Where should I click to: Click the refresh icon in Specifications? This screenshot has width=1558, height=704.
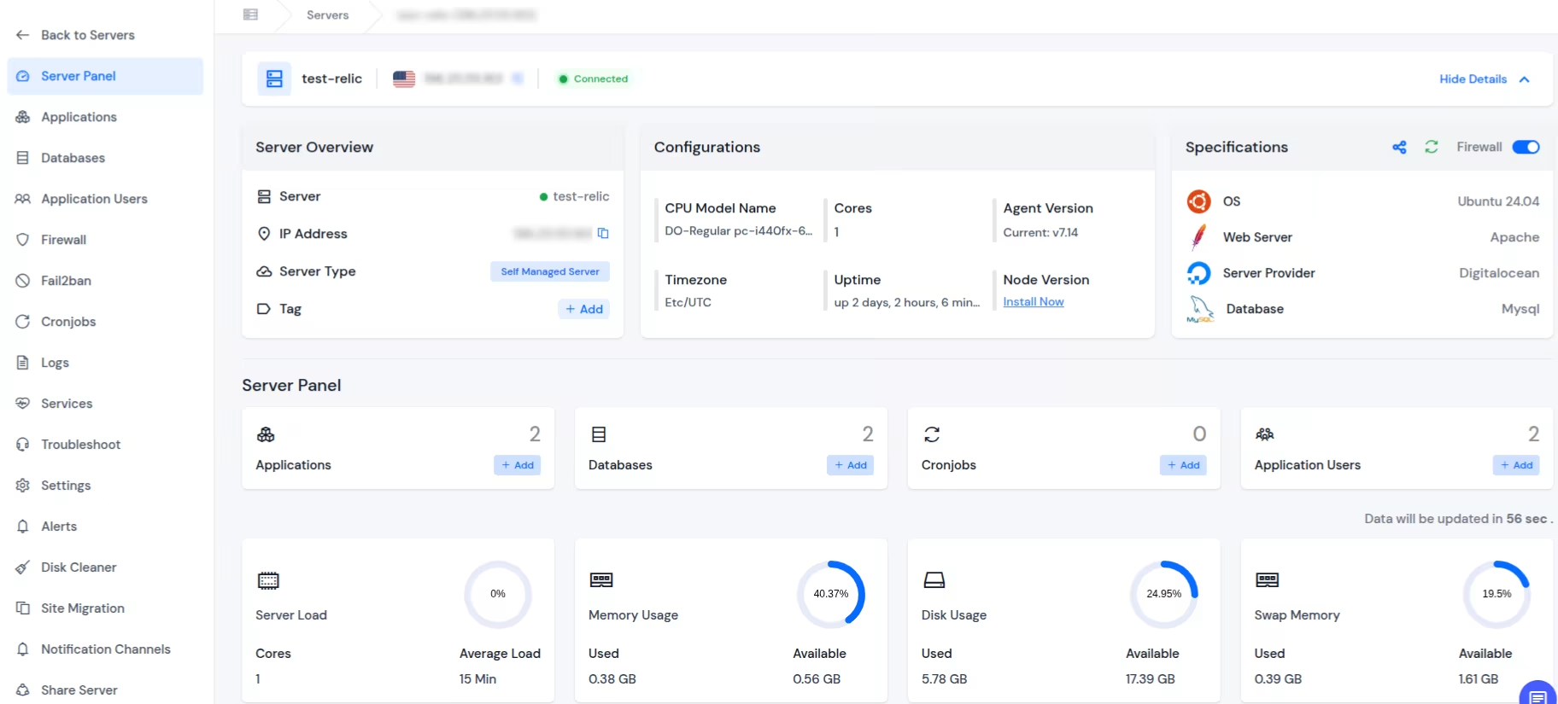click(x=1432, y=148)
